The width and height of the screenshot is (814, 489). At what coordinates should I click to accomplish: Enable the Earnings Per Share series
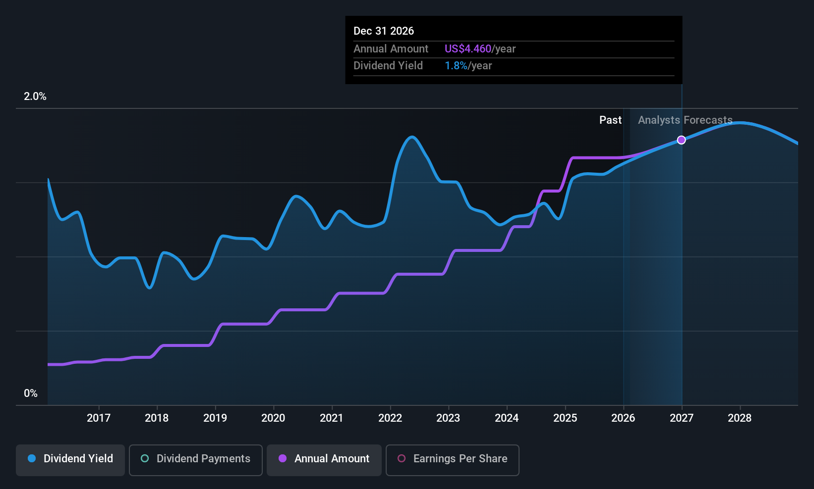pyautogui.click(x=453, y=460)
